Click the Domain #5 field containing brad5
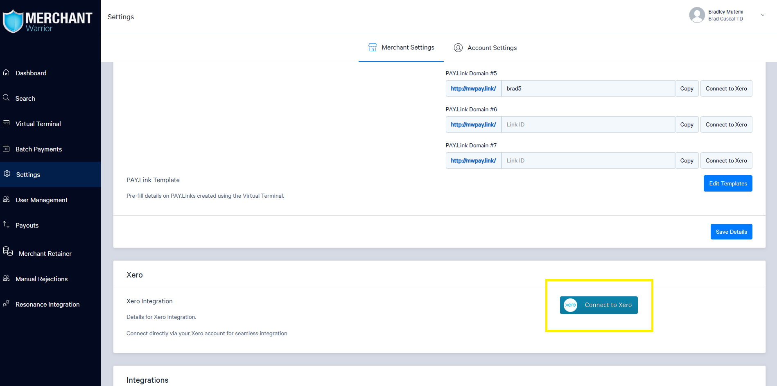 coord(588,88)
